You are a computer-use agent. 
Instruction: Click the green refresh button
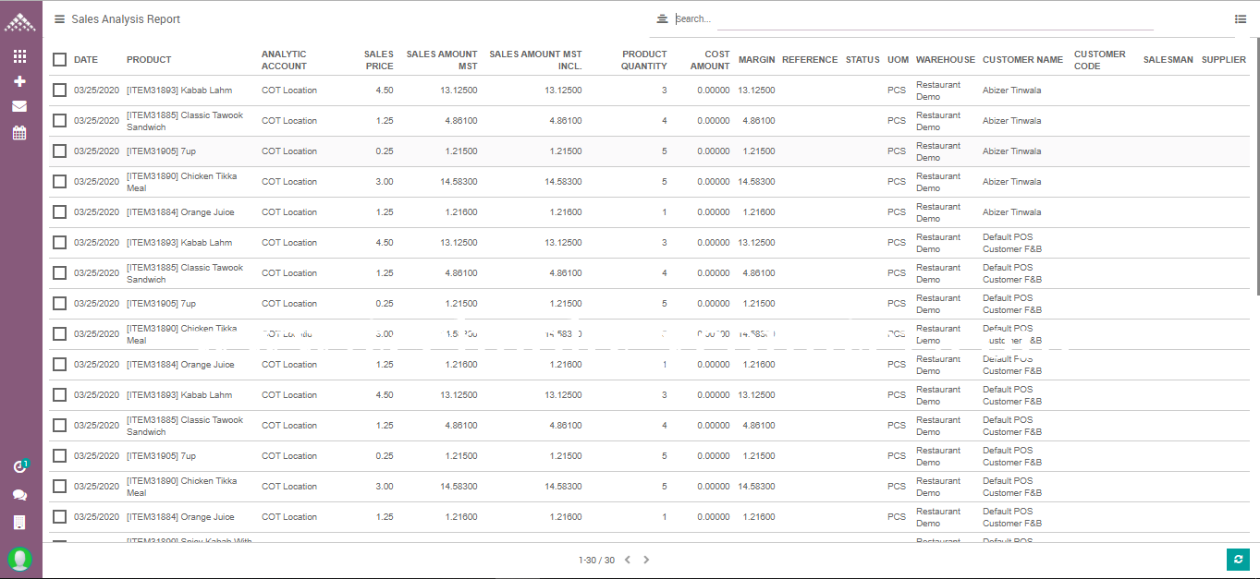[1237, 559]
